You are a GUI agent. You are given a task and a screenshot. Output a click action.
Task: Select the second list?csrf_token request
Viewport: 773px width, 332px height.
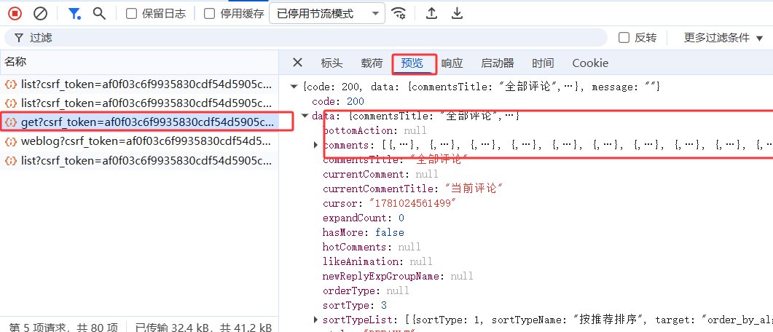coord(139,103)
